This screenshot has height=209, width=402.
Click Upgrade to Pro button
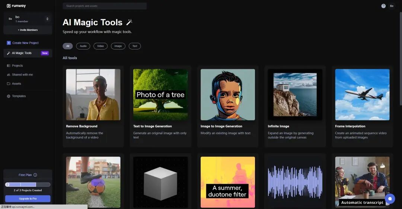tap(28, 199)
